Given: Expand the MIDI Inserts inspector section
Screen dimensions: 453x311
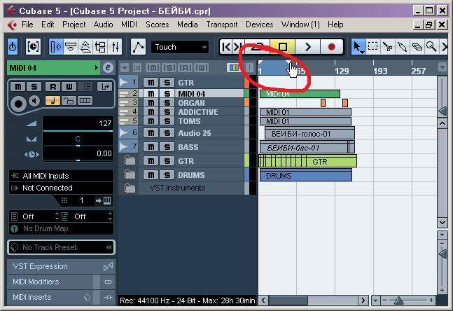Looking at the screenshot, I should [61, 297].
